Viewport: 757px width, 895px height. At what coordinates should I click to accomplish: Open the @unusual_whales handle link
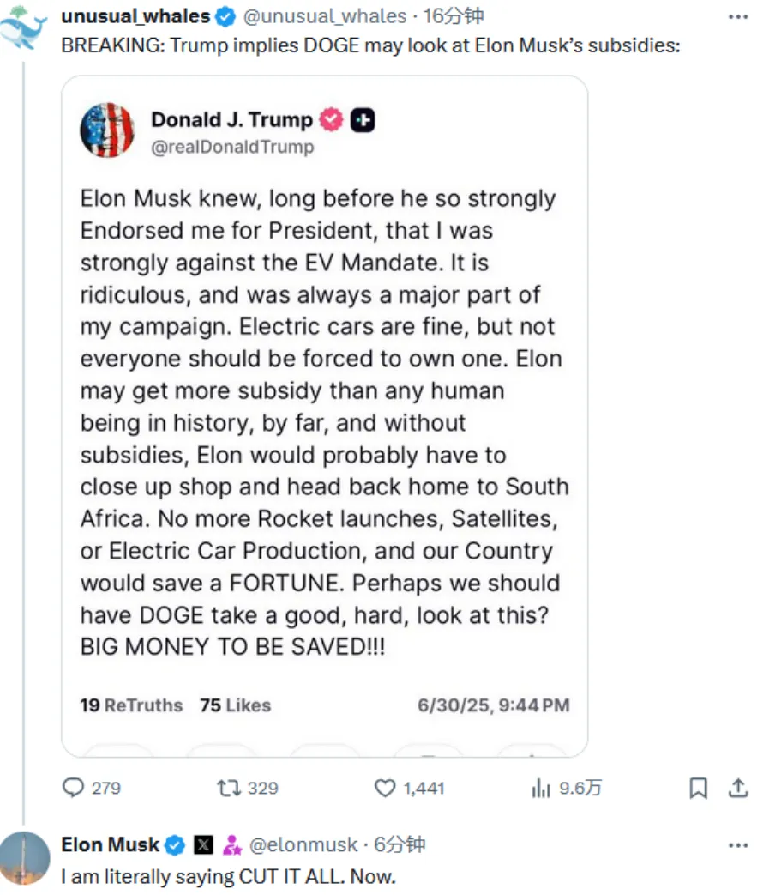(x=325, y=16)
